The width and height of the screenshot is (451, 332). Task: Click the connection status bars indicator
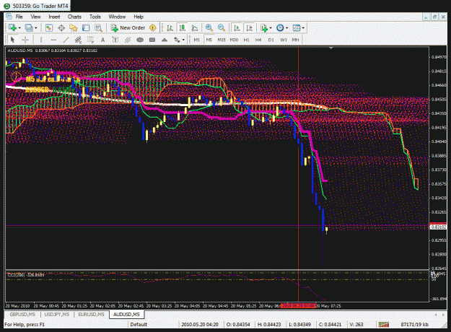pyautogui.click(x=384, y=325)
